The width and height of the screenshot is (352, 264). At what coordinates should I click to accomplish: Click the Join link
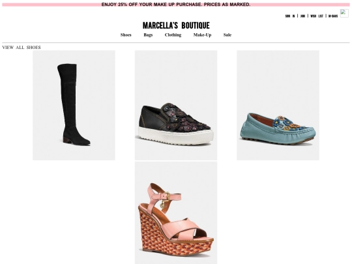[302, 16]
